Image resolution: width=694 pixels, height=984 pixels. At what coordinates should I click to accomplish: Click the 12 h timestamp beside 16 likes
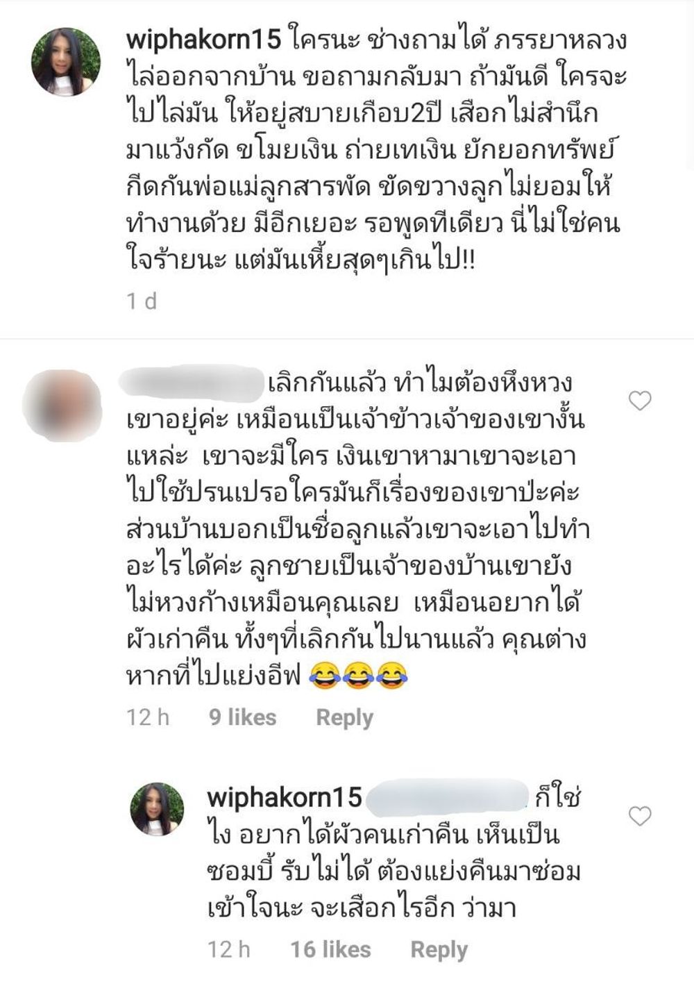[x=229, y=949]
